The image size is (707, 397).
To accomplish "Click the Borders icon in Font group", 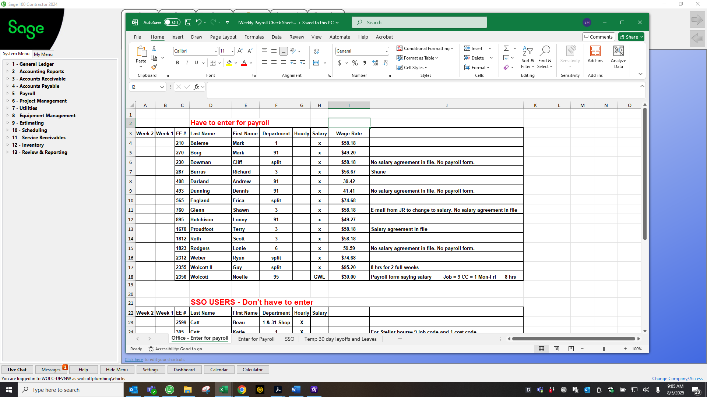I will click(x=212, y=63).
